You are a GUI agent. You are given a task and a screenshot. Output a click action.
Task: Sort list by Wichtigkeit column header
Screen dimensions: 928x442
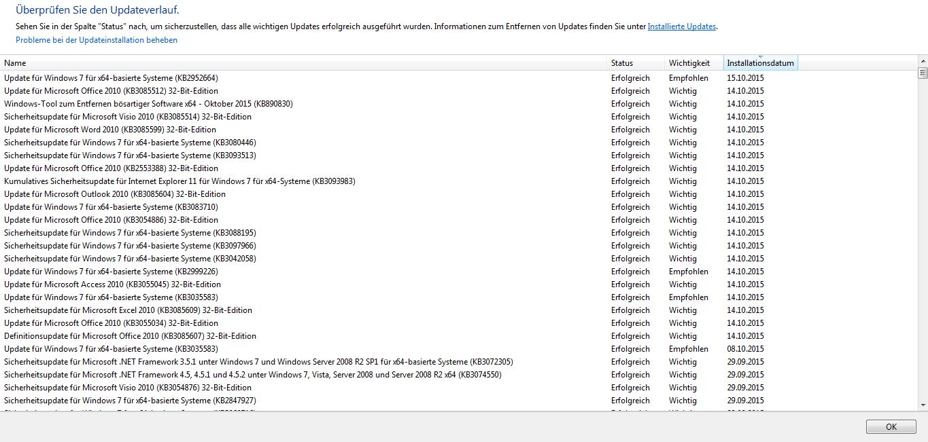tap(694, 63)
